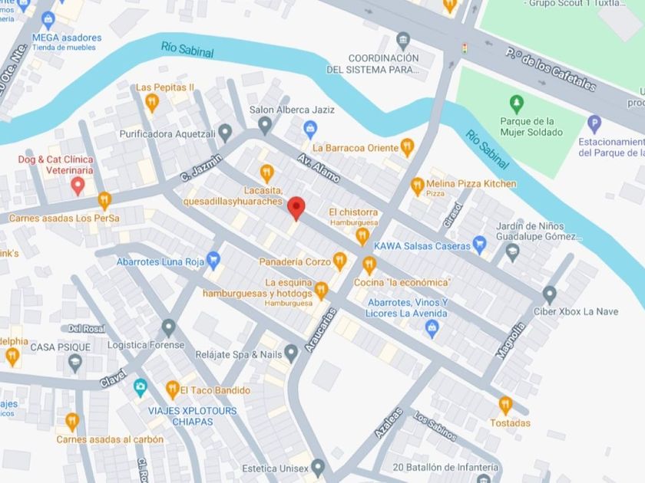Open Jardín de Niños school marker

click(512, 252)
